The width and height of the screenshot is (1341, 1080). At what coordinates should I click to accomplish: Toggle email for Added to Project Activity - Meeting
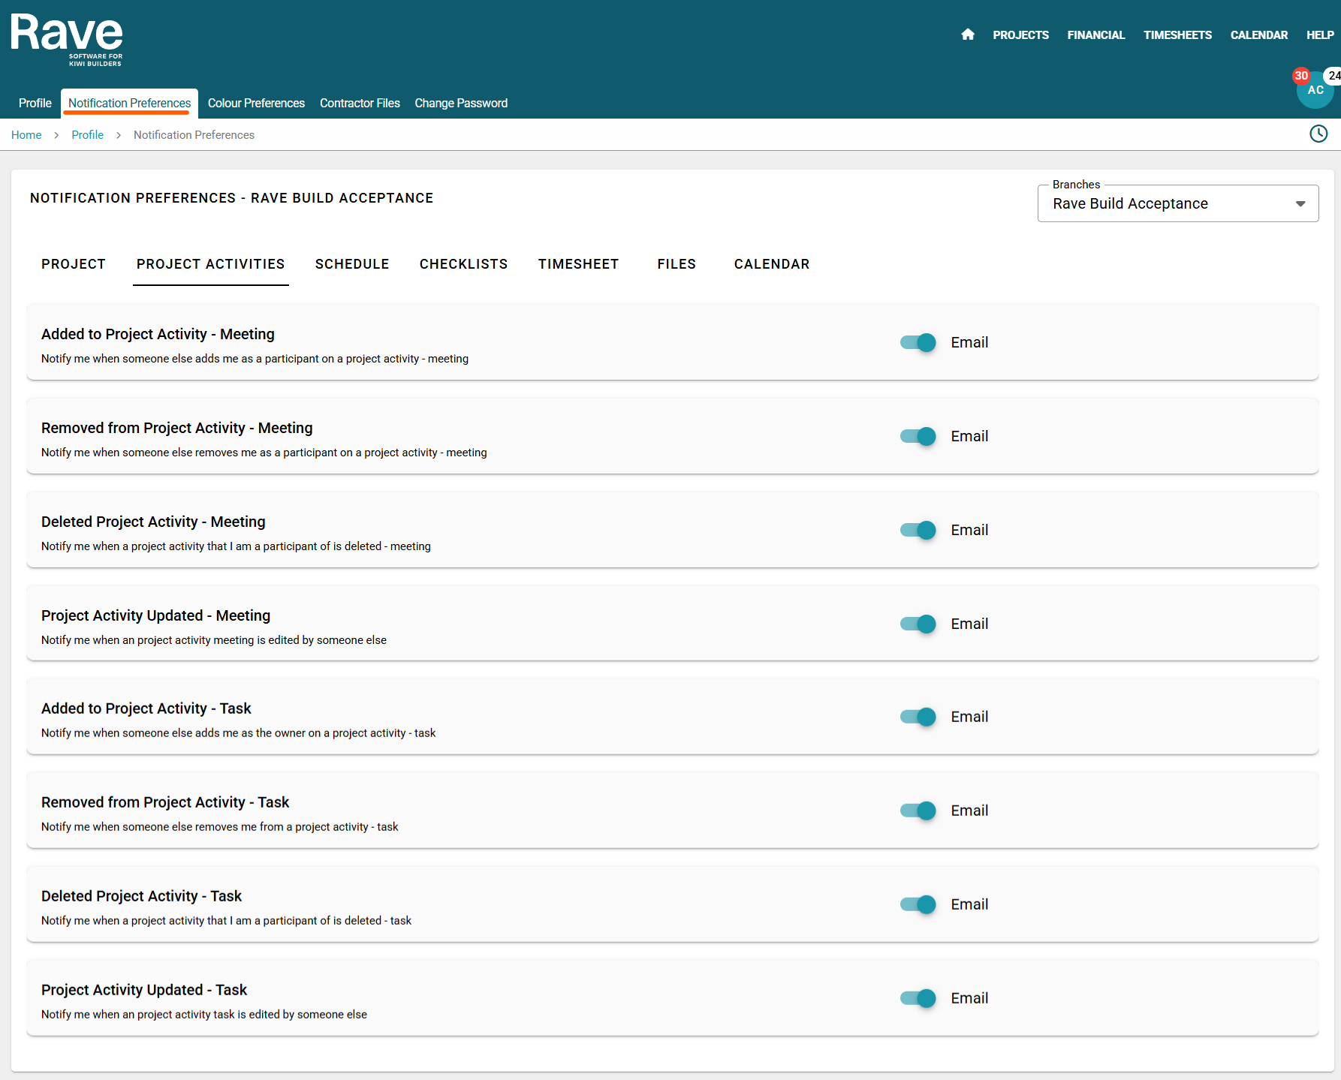coord(918,342)
